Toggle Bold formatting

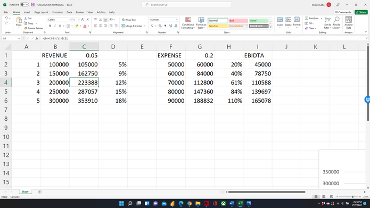tap(50, 26)
